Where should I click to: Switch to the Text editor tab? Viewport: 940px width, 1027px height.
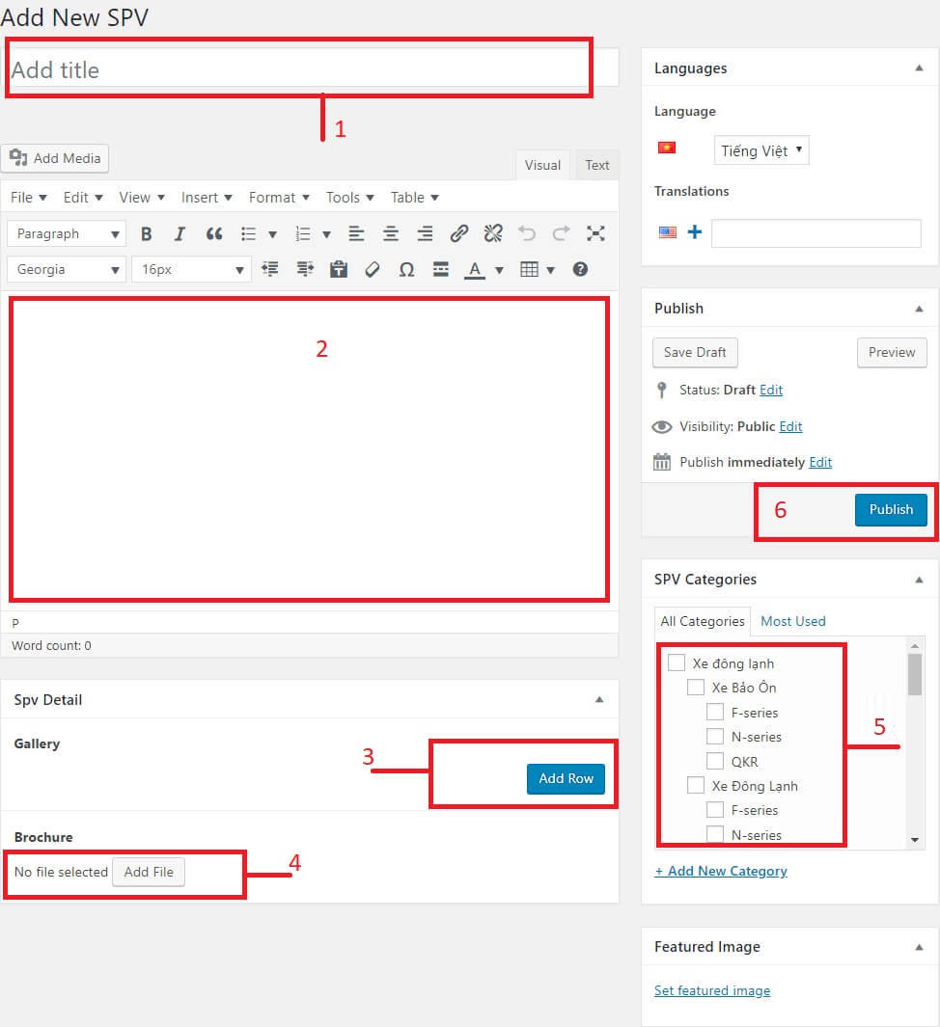tap(597, 165)
